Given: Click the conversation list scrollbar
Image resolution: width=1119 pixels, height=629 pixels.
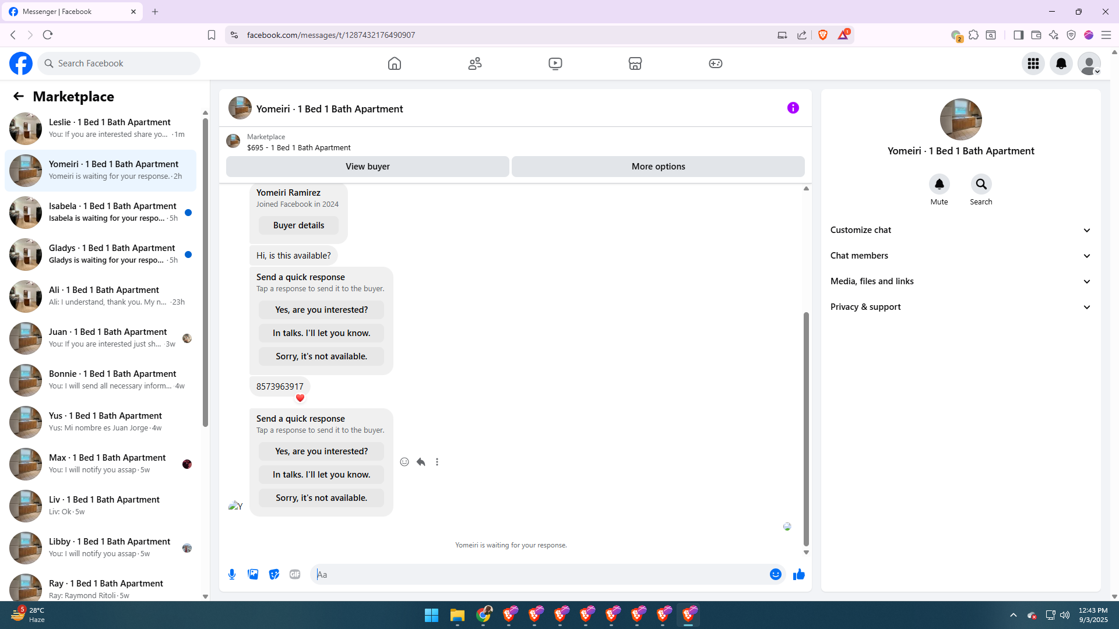Looking at the screenshot, I should coord(205,273).
